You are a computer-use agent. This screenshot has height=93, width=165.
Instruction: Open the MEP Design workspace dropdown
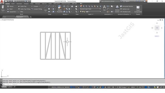pyautogui.click(x=123, y=87)
